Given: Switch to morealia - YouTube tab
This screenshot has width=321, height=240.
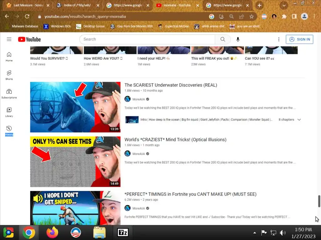Looking at the screenshot, I should pyautogui.click(x=177, y=5).
